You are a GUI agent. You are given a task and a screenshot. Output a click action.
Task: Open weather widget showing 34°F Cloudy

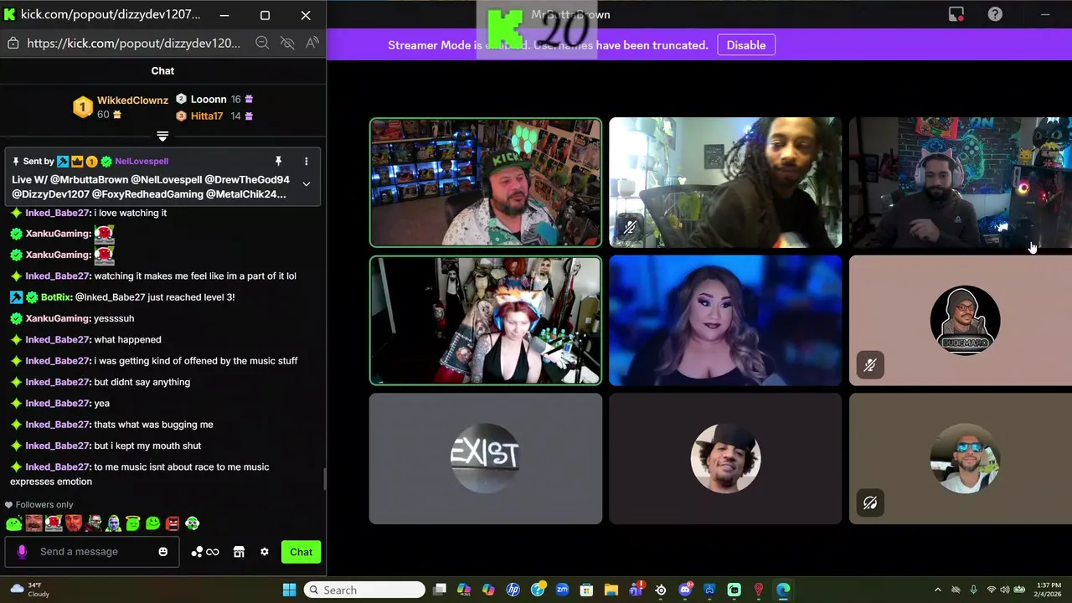coord(29,590)
